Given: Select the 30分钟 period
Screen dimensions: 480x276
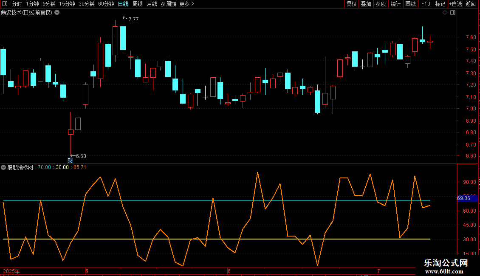Looking at the screenshot, I should (87, 4).
